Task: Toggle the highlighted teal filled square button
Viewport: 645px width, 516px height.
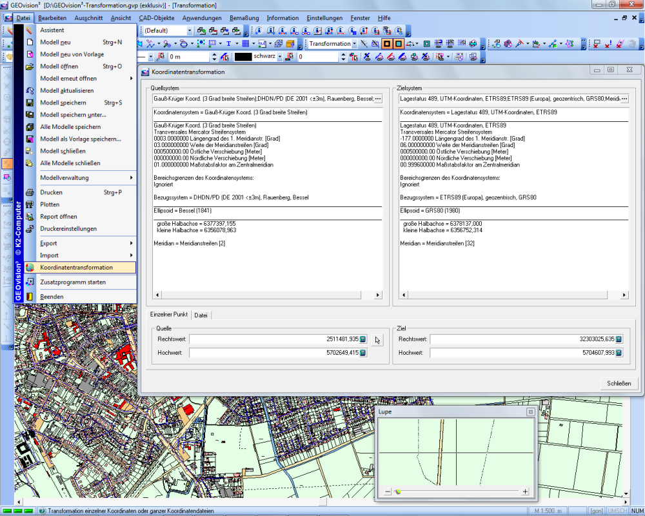Action: pyautogui.click(x=398, y=44)
